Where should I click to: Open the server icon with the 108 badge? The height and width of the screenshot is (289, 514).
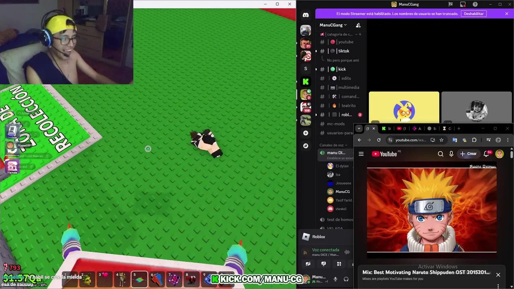point(306,107)
